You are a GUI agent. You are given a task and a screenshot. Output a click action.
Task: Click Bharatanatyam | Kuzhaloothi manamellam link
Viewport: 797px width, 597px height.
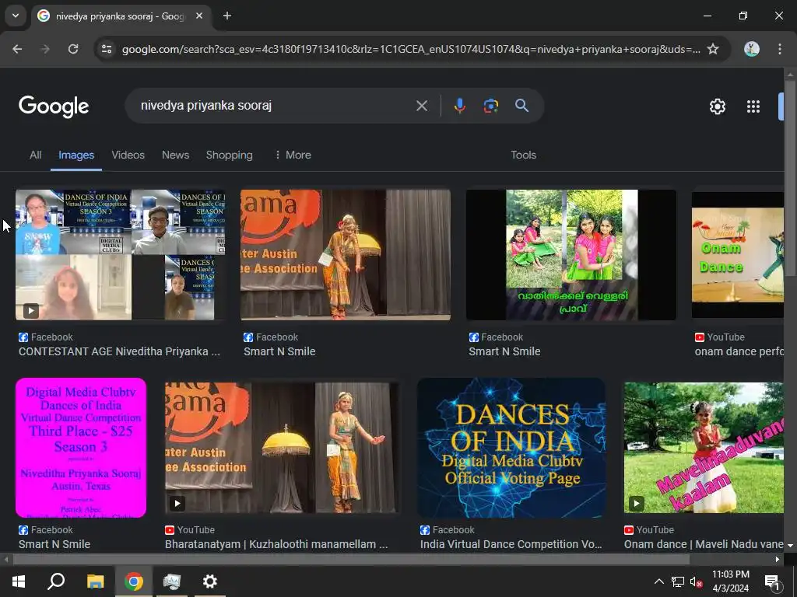click(276, 544)
